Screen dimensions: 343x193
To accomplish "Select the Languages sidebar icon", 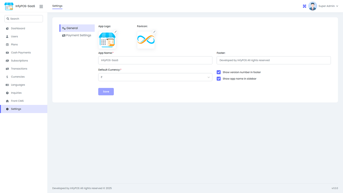I will pyautogui.click(x=6, y=85).
